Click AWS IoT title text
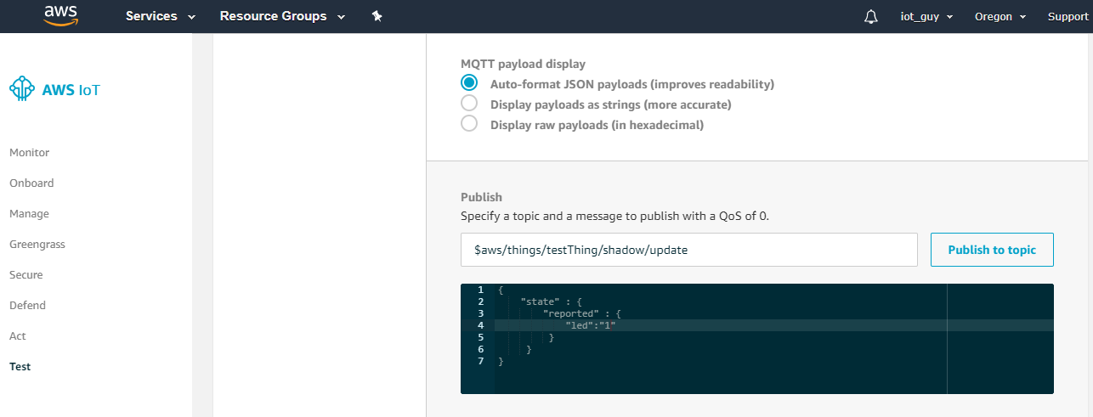 tap(71, 89)
